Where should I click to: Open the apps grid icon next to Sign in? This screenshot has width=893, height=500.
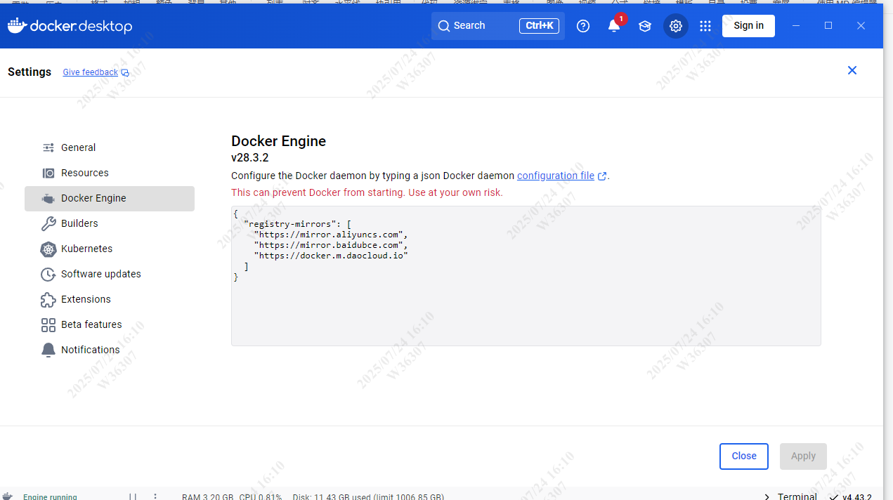[705, 25]
